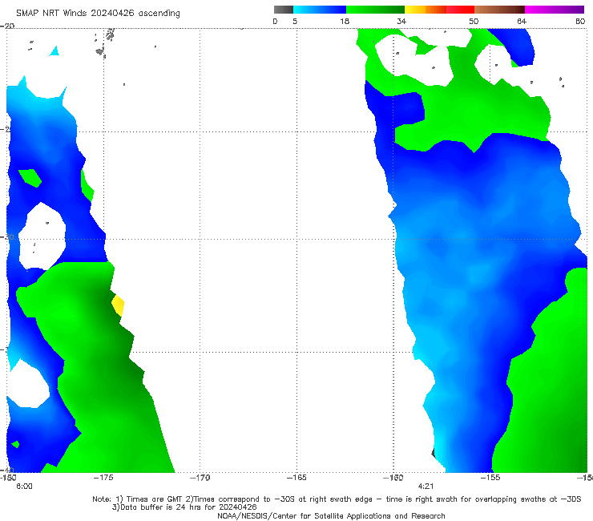Click the '80' label under the color bar
This screenshot has height=521, width=593.
tap(580, 21)
